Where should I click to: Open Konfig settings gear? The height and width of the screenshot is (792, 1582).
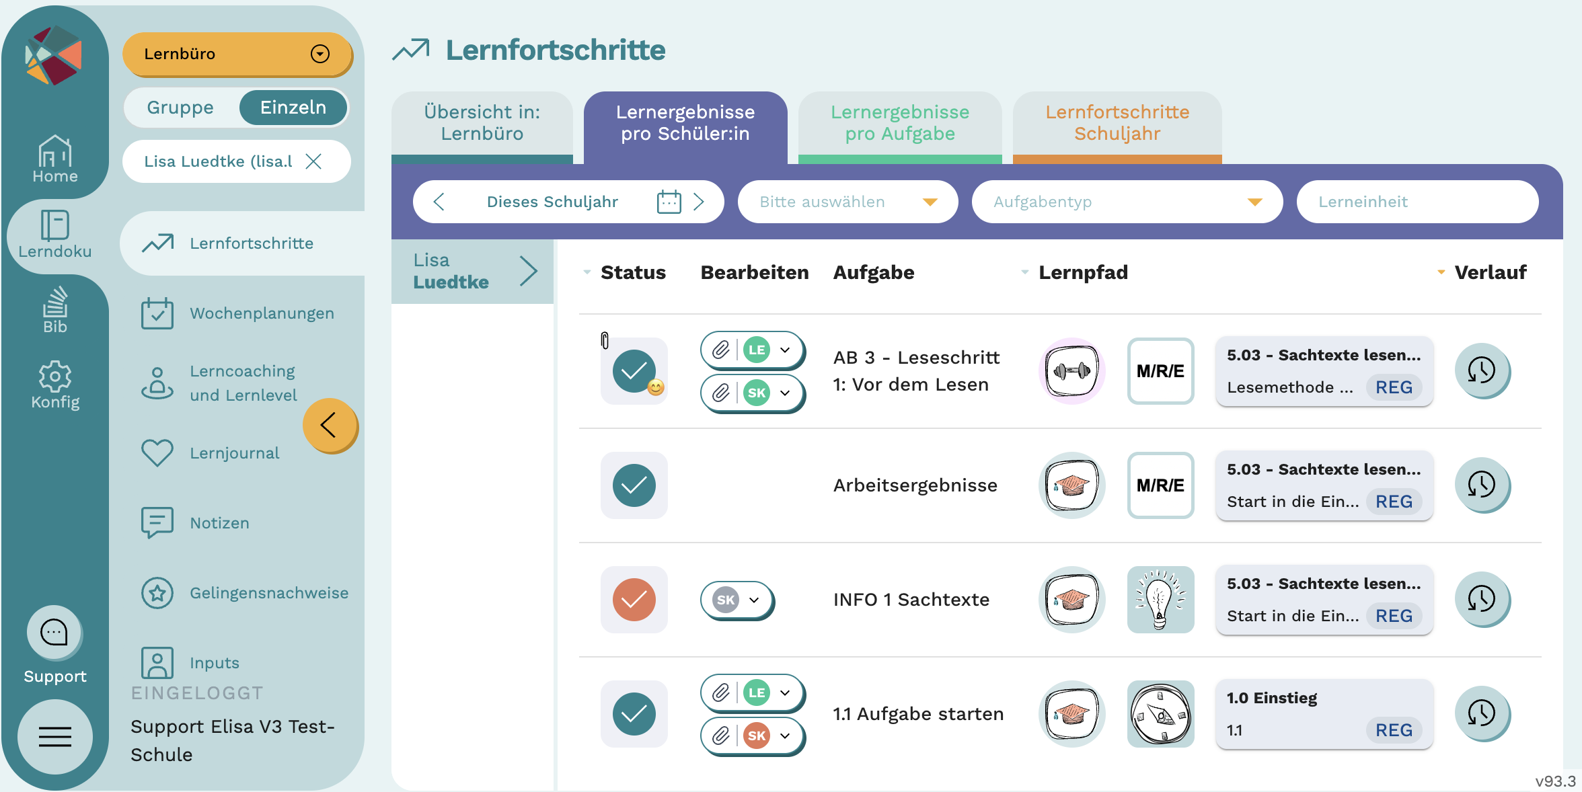click(x=55, y=385)
